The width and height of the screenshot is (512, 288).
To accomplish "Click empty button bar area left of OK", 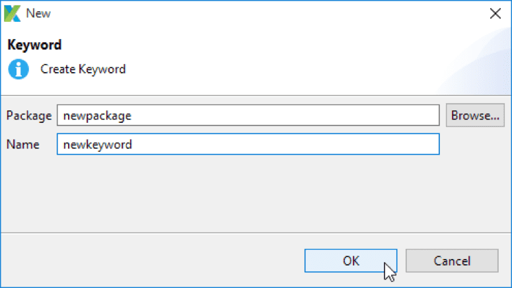I will (x=152, y=261).
